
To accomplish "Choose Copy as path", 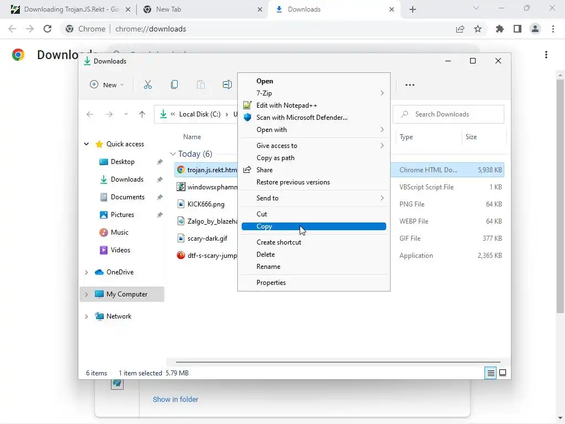I will tap(313, 158).
